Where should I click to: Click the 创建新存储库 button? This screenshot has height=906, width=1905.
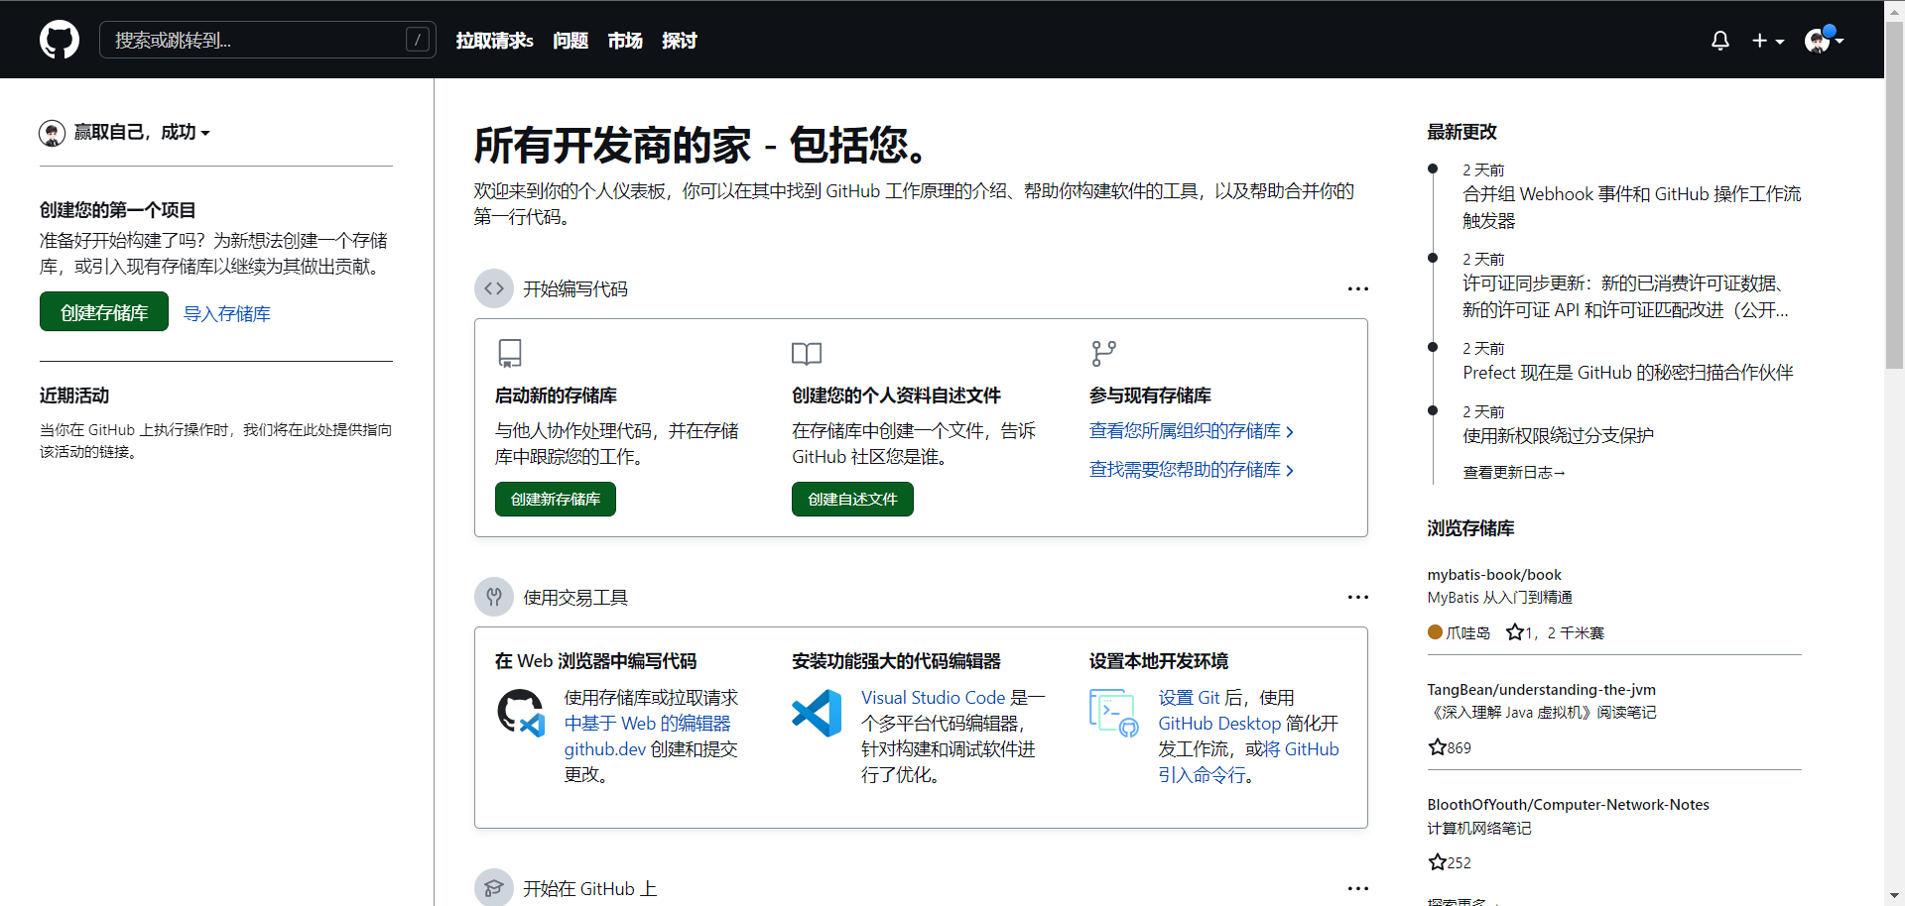pos(556,500)
